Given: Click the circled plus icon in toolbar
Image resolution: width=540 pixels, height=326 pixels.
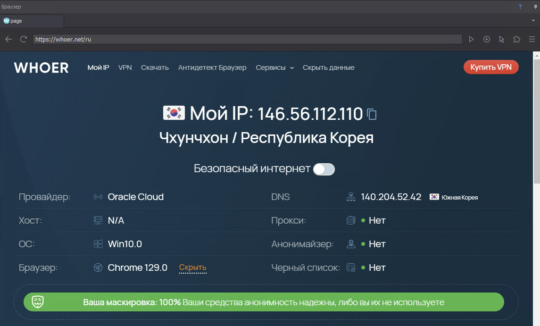Looking at the screenshot, I should 487,40.
